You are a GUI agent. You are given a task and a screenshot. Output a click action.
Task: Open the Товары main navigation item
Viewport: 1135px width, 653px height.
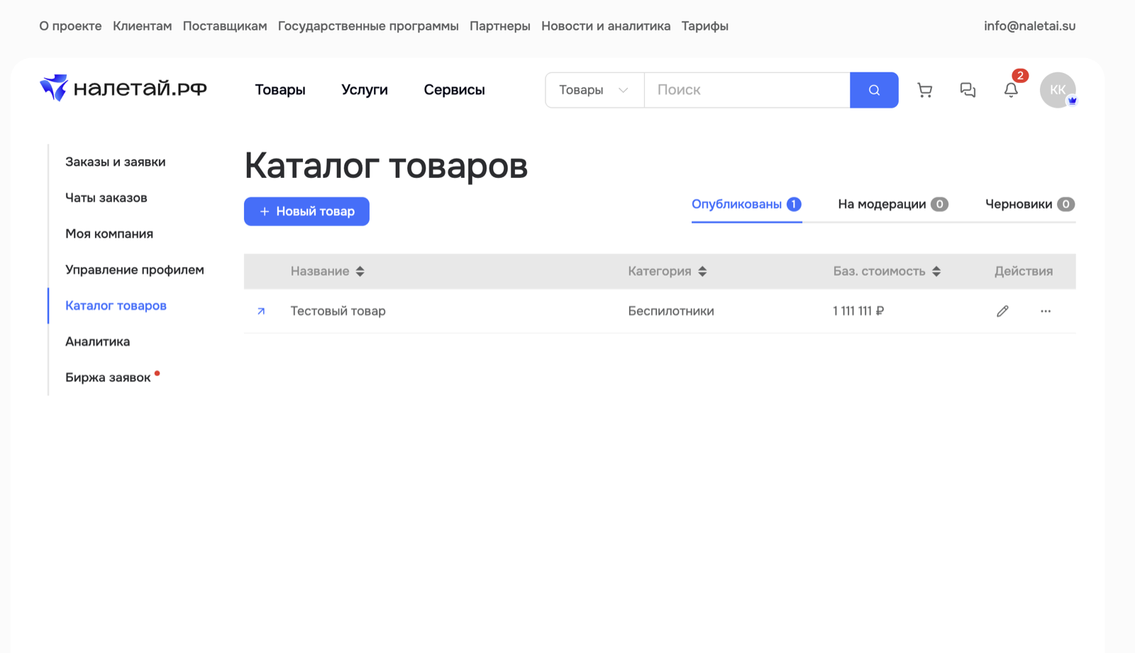[280, 90]
